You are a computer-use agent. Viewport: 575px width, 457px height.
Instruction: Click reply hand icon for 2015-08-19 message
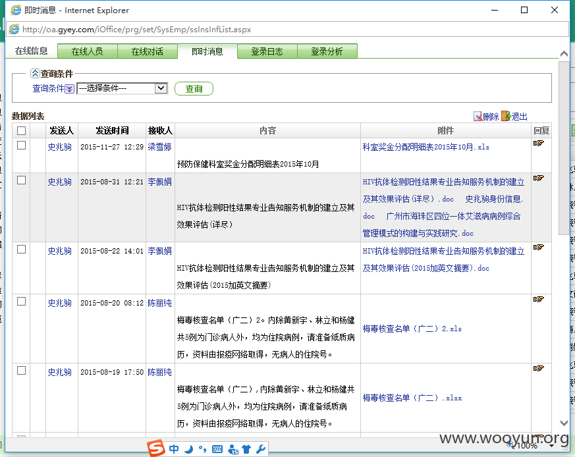coord(538,368)
